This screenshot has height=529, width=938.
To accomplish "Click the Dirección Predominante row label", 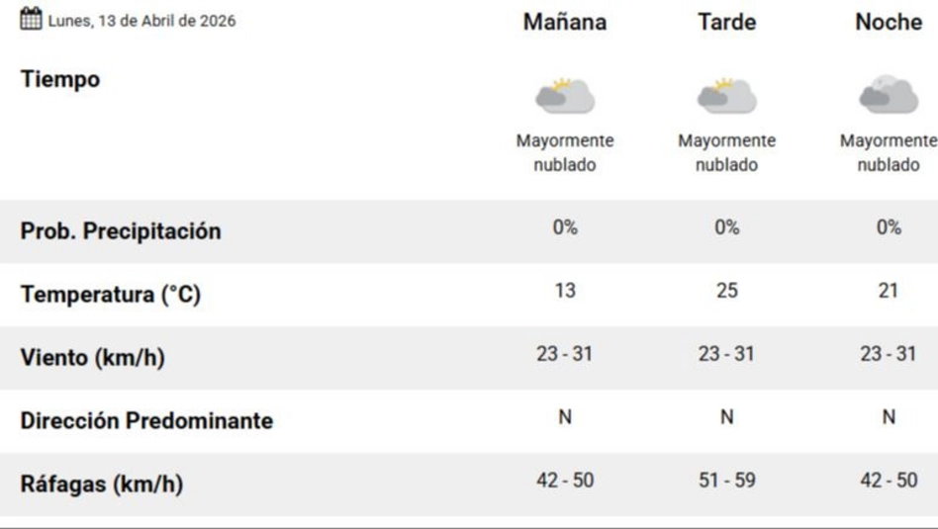I will coord(146,421).
